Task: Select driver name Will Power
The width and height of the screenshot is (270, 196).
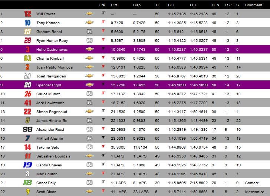Action: pos(46,14)
